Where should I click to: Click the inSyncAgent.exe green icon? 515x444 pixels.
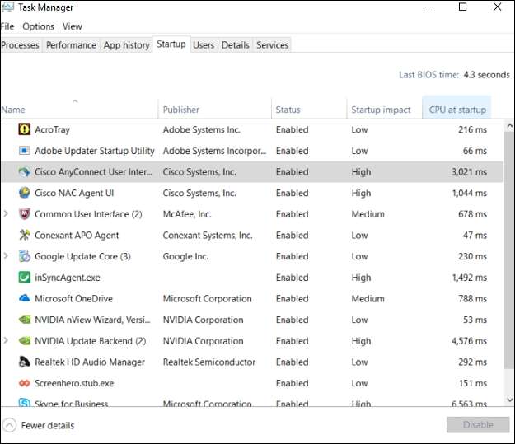click(24, 278)
